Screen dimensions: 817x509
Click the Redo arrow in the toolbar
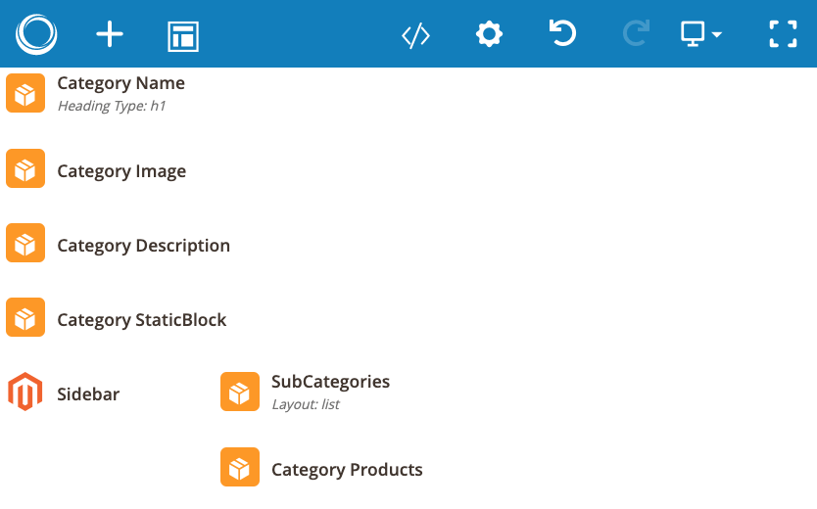[x=636, y=32]
